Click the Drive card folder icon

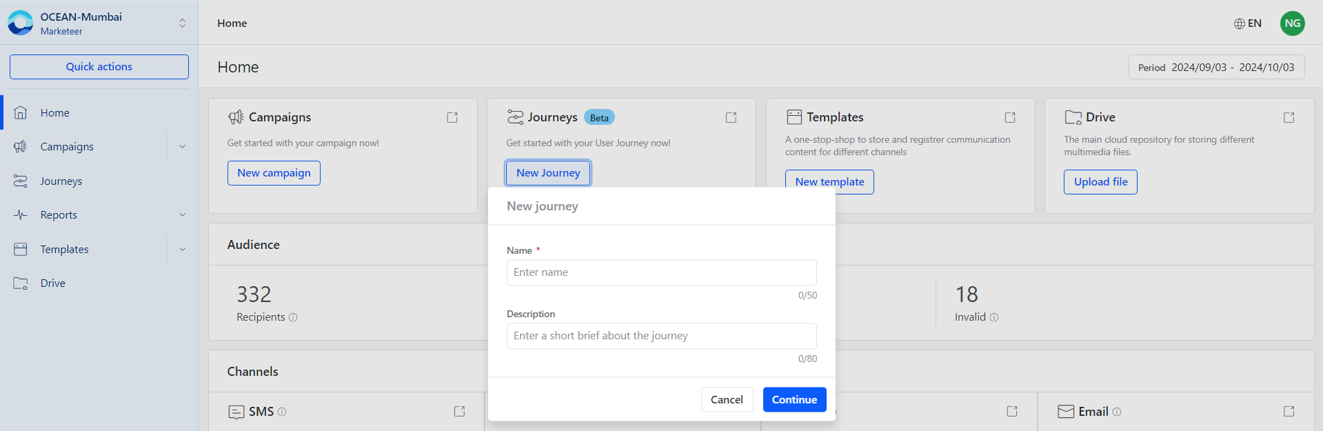(x=1073, y=117)
